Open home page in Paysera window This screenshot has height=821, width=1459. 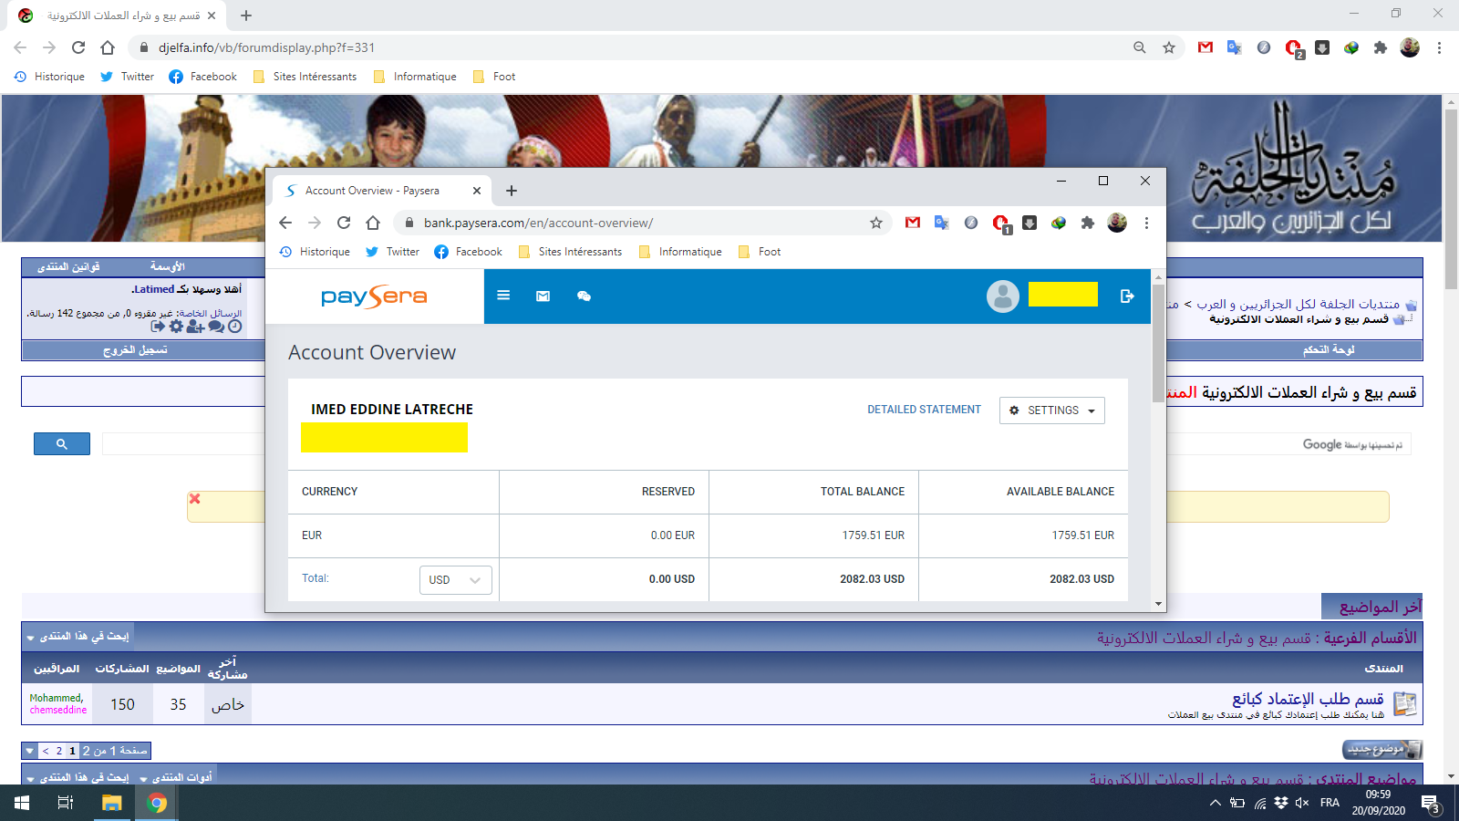[x=373, y=223]
